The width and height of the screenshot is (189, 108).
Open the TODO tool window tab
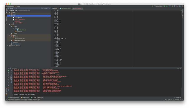40,98
